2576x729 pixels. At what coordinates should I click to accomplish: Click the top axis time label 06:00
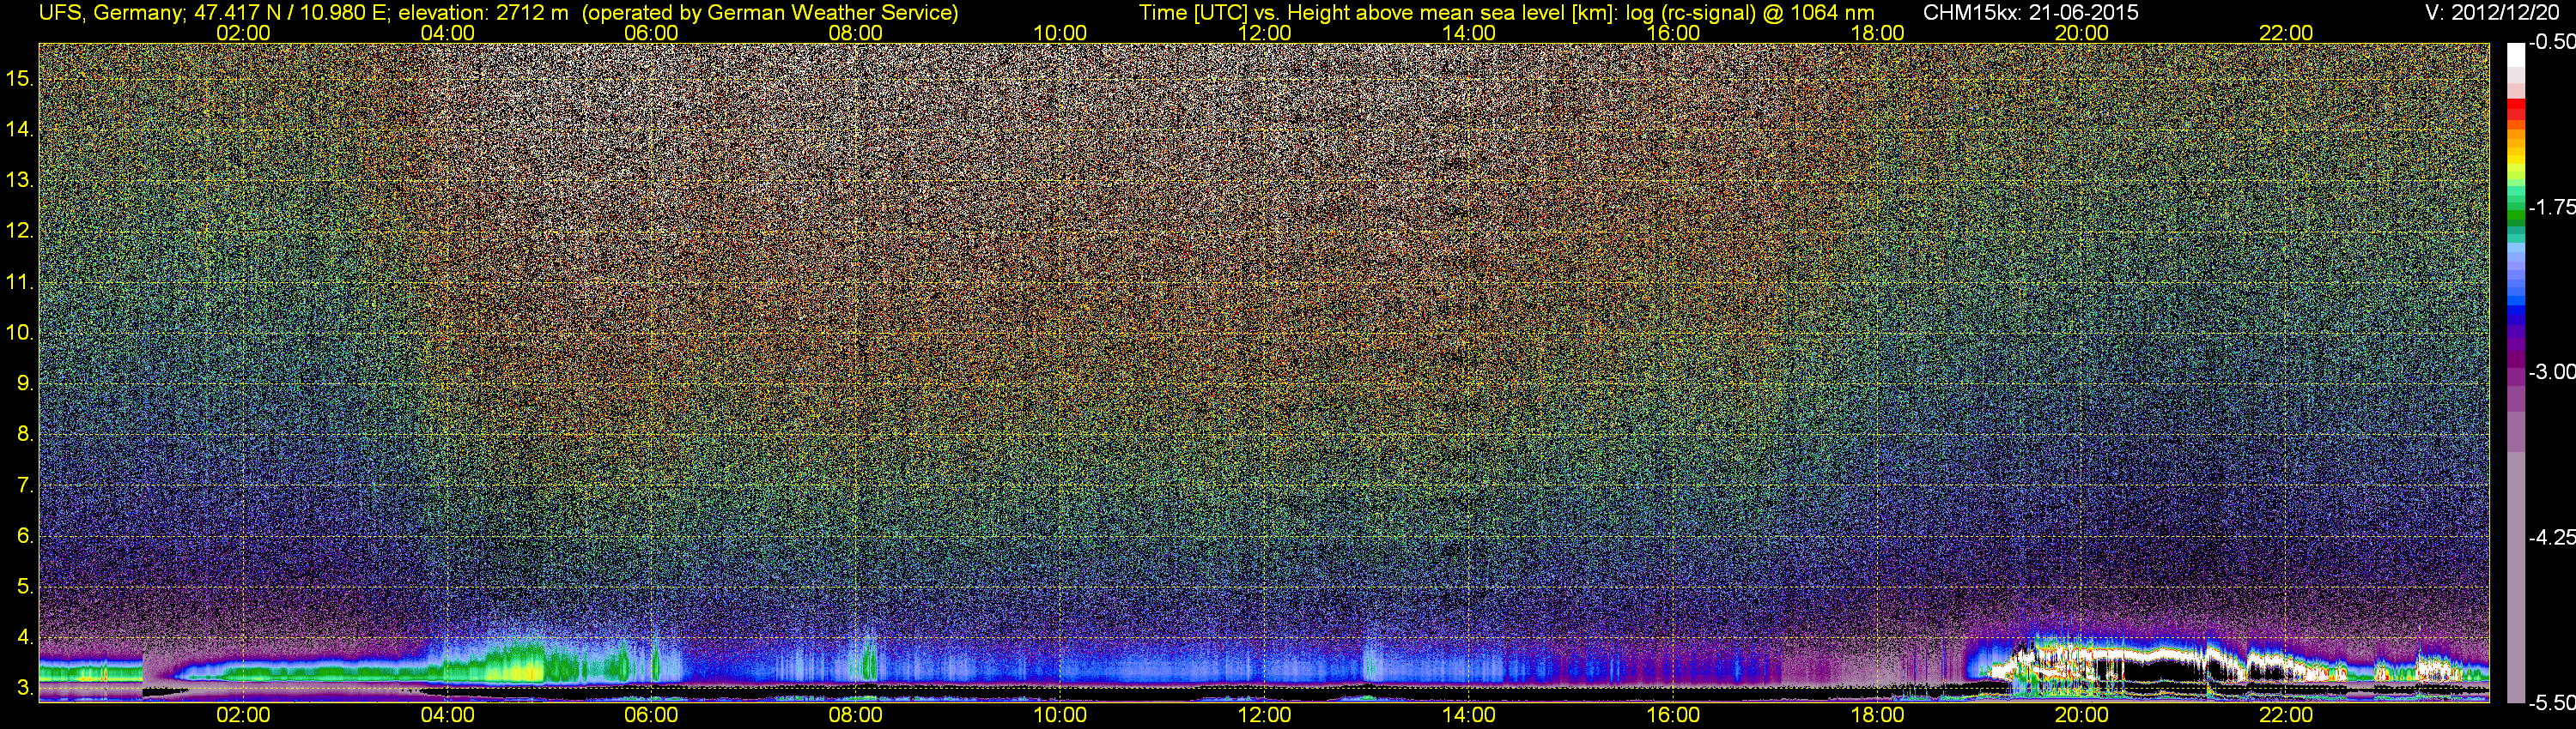coord(651,33)
